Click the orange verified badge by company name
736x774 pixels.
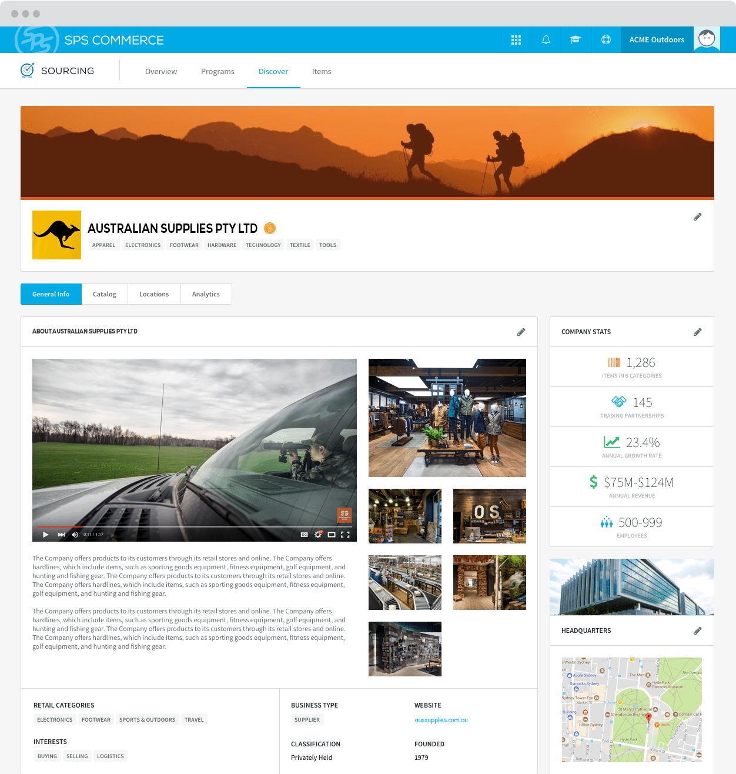point(270,228)
